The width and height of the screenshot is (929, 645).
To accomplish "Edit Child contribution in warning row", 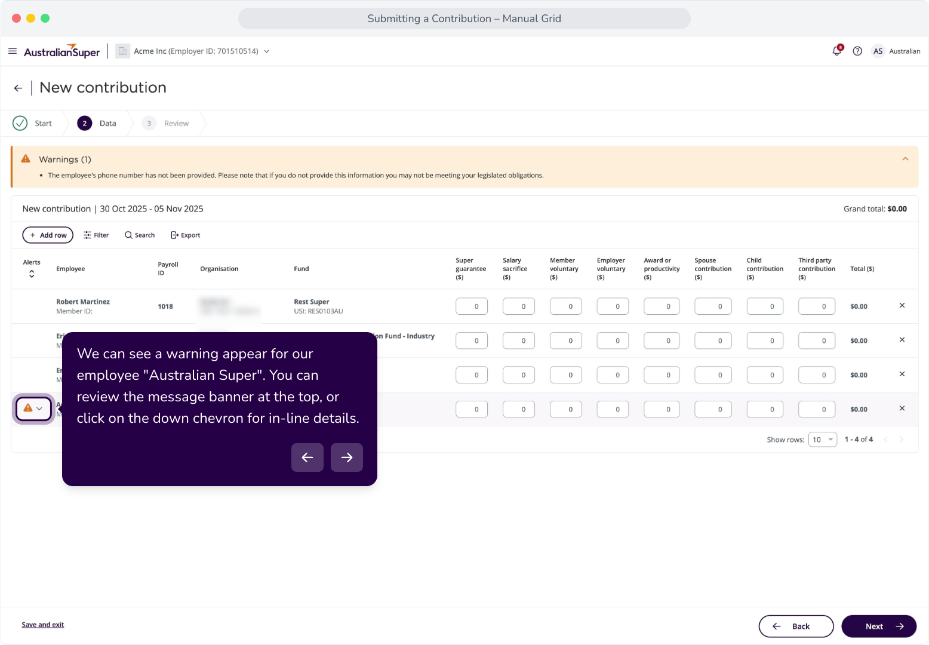I will click(765, 409).
